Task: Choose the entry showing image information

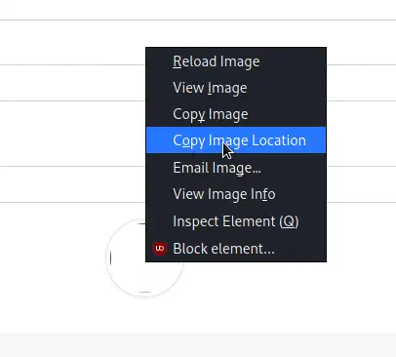Action: click(236, 194)
